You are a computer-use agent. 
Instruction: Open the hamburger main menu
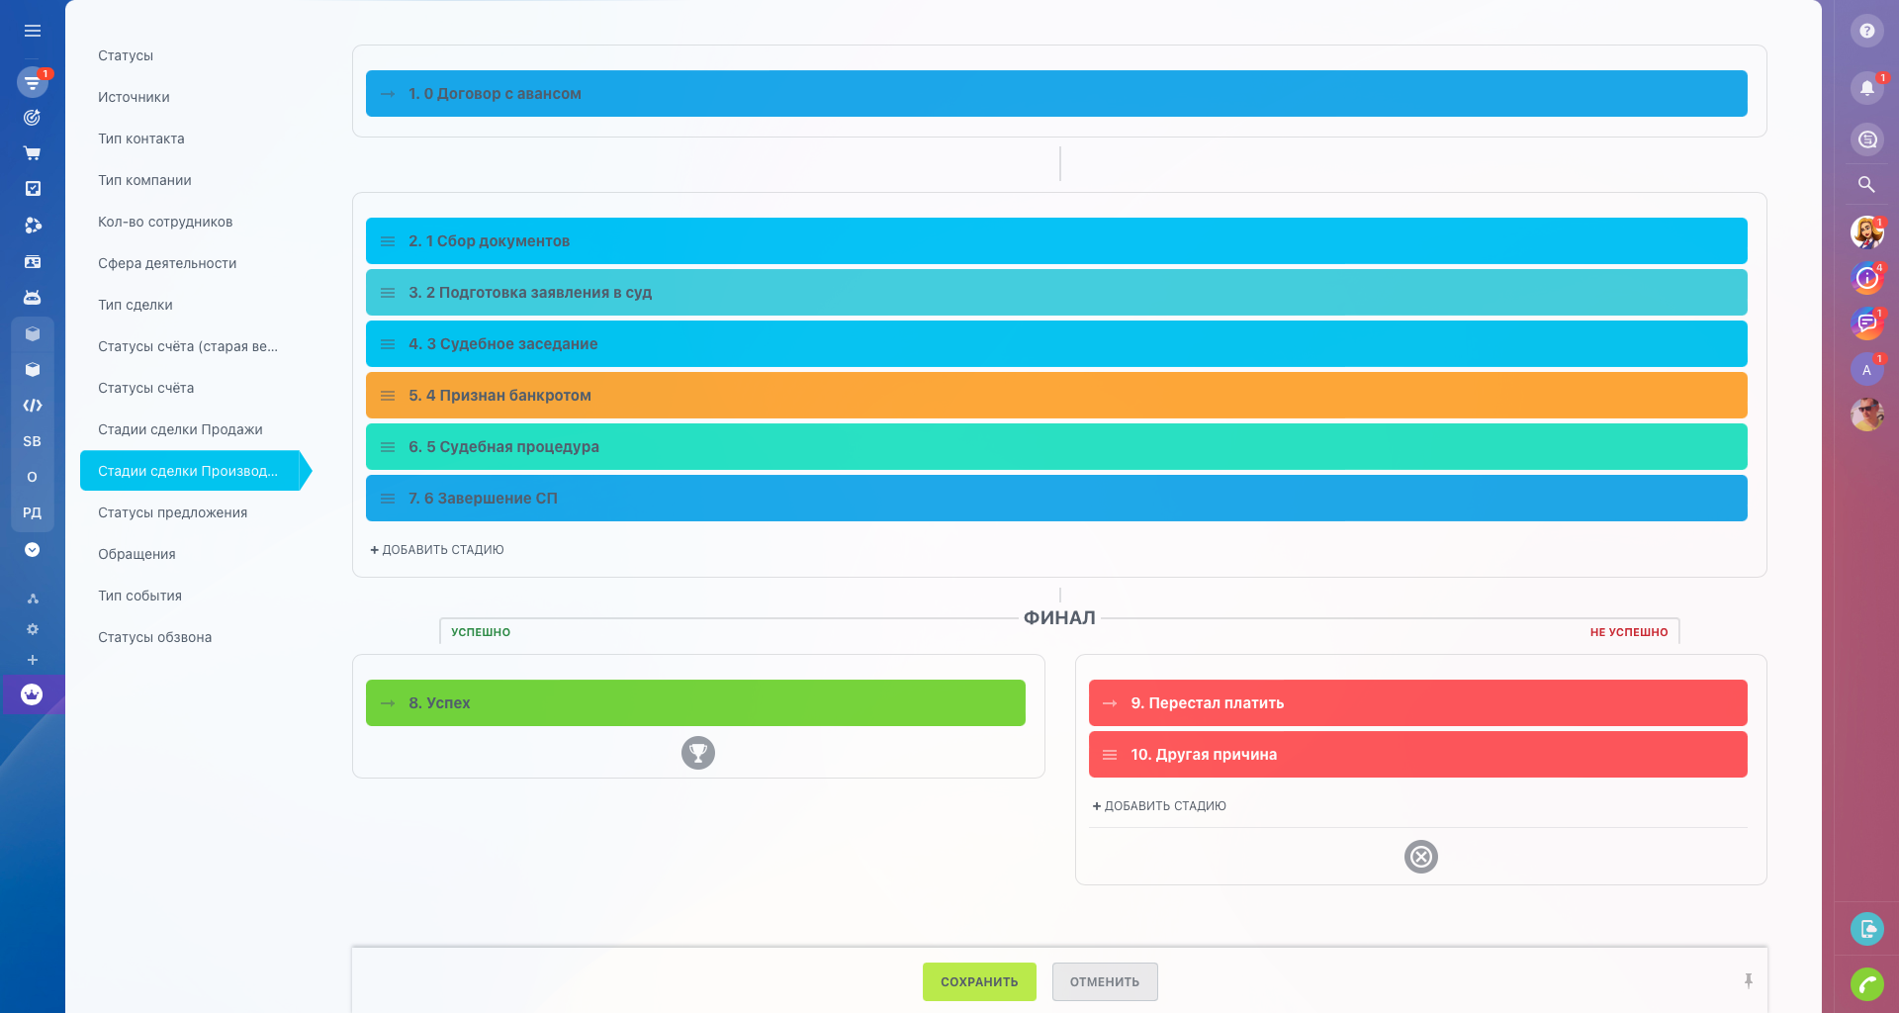point(33,31)
